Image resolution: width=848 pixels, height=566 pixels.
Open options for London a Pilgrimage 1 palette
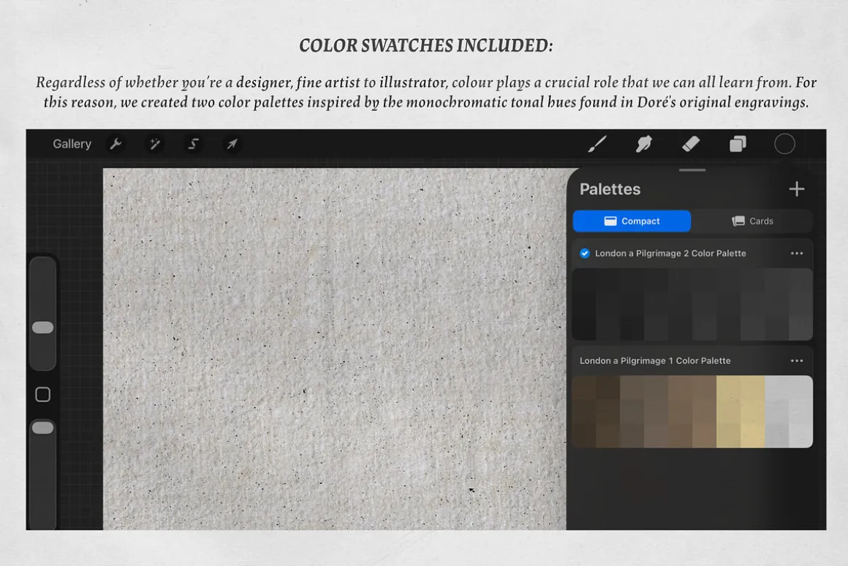(x=797, y=361)
